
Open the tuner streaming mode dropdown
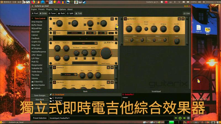tap(91, 33)
